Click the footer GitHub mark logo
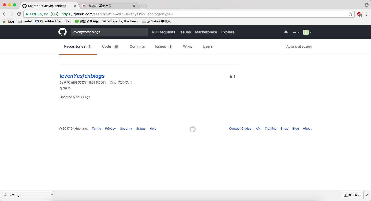Screen dimensions: 371x201 point(192,129)
